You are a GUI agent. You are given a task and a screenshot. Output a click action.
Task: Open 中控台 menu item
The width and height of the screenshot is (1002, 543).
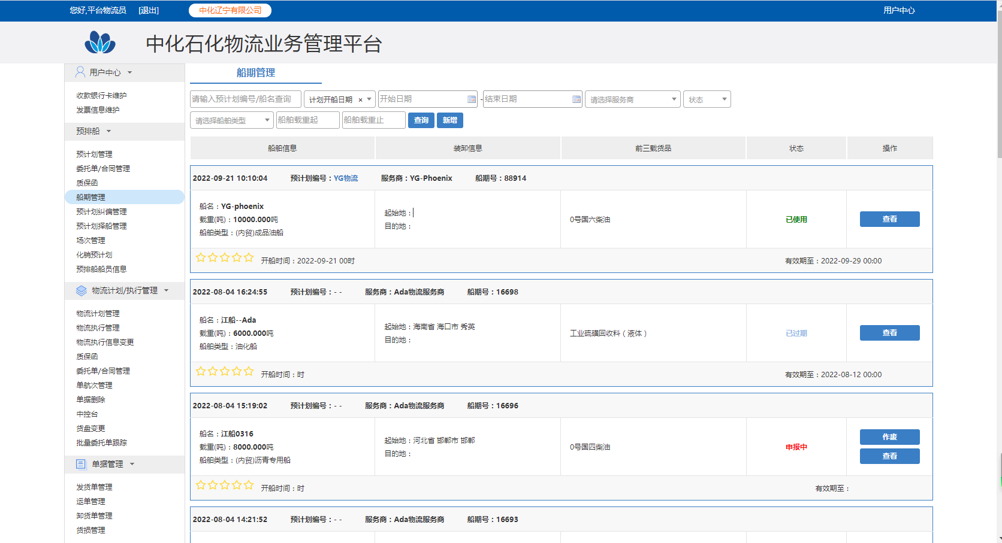pos(87,414)
